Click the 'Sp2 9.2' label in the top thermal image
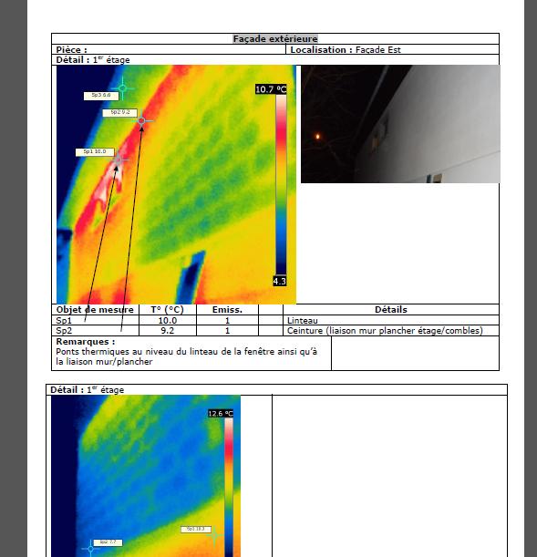 (119, 113)
